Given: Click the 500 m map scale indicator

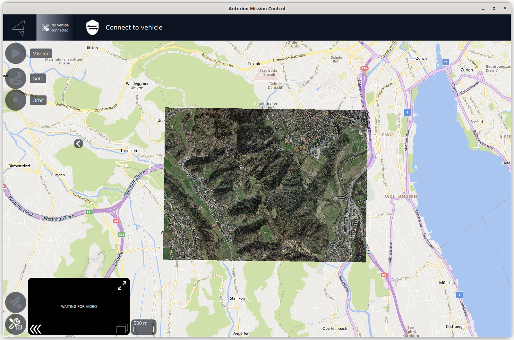Looking at the screenshot, I should tap(143, 326).
